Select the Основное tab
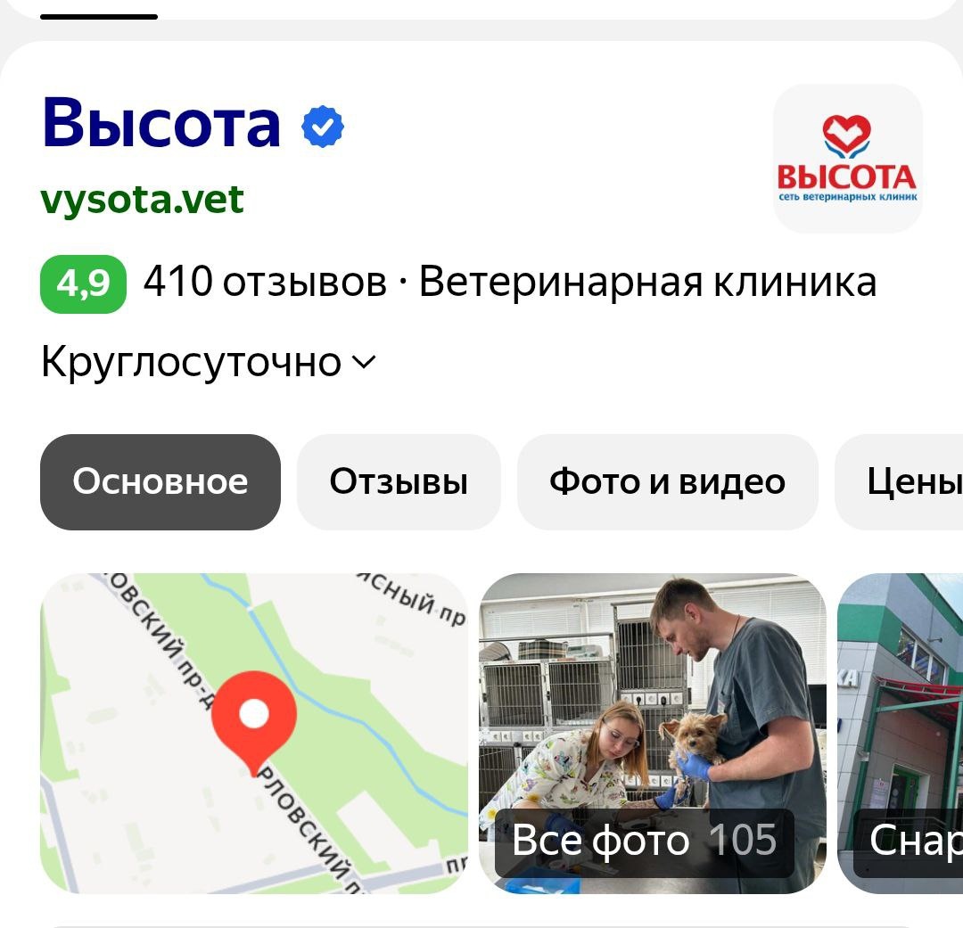Image resolution: width=963 pixels, height=928 pixels. (x=160, y=481)
